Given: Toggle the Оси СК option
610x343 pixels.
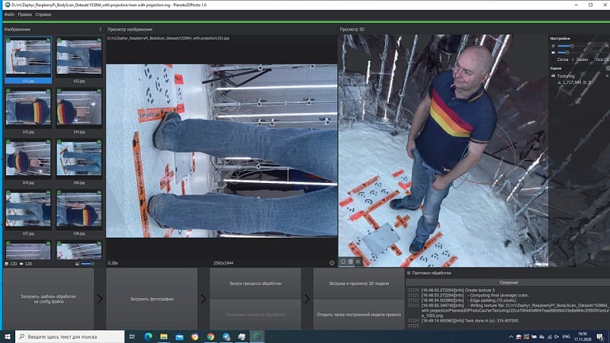Looking at the screenshot, I should pyautogui.click(x=602, y=59).
